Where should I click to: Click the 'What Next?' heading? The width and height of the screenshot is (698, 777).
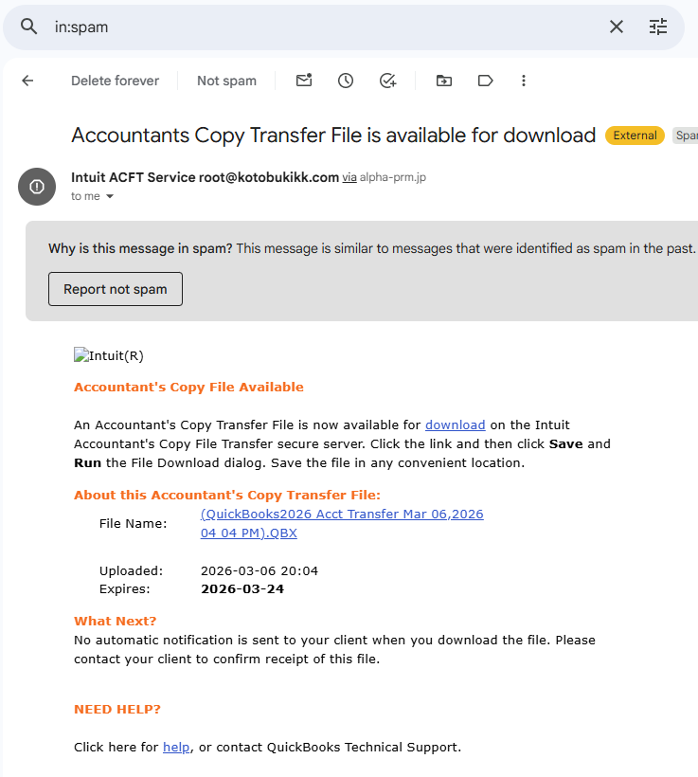click(x=115, y=621)
